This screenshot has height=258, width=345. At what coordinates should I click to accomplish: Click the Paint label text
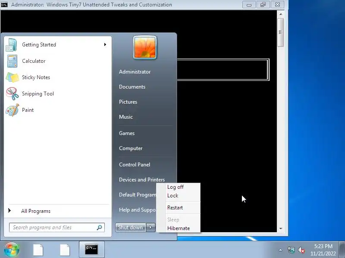[28, 110]
